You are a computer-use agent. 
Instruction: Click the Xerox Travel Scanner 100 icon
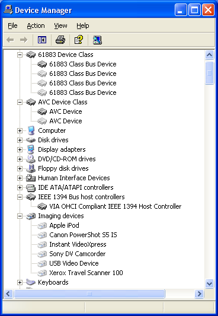(42, 273)
